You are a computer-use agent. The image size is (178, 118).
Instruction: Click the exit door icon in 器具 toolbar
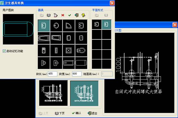(x=76, y=15)
